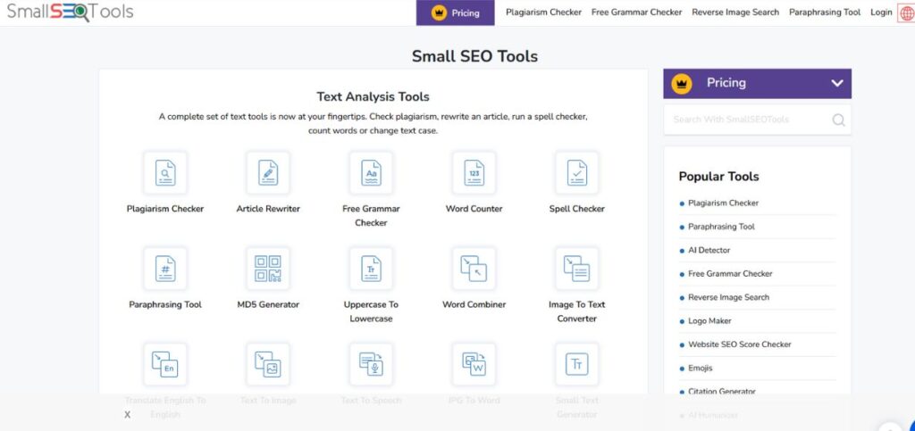Click the Word Counter text label
Screen dimensions: 915x431
(x=474, y=209)
